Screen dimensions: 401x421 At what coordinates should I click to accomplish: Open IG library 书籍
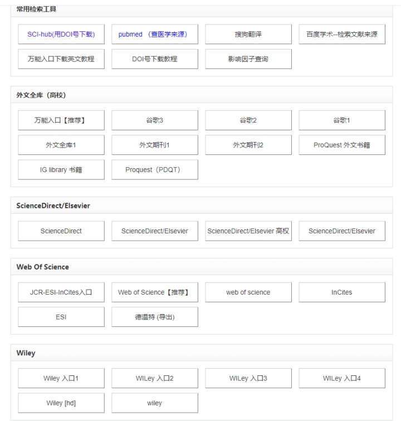point(61,169)
